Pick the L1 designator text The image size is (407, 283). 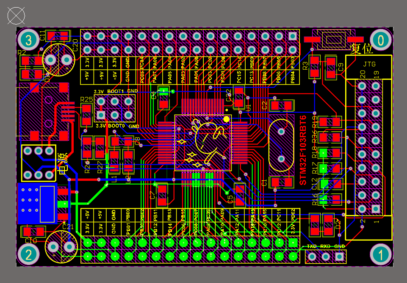click(x=114, y=179)
